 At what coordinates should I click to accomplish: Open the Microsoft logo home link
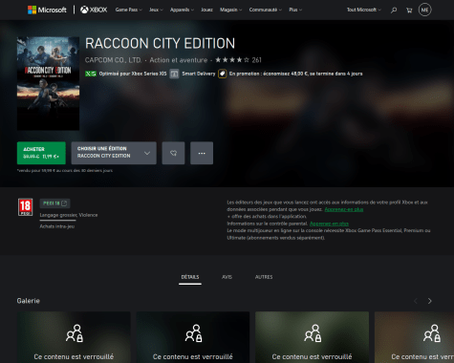47,10
